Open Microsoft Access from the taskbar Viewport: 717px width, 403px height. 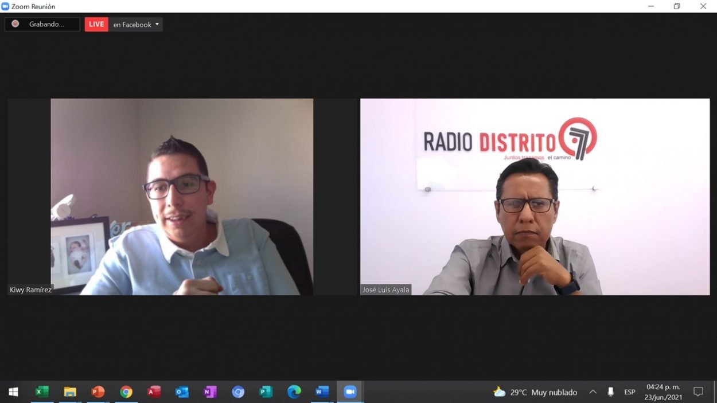pyautogui.click(x=154, y=392)
